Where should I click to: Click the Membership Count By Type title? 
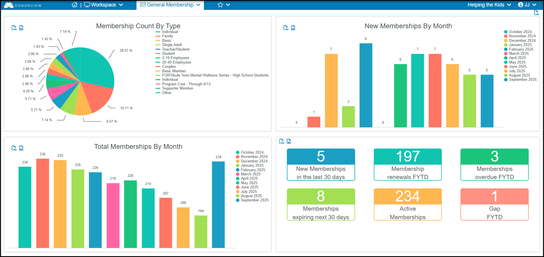tap(138, 26)
